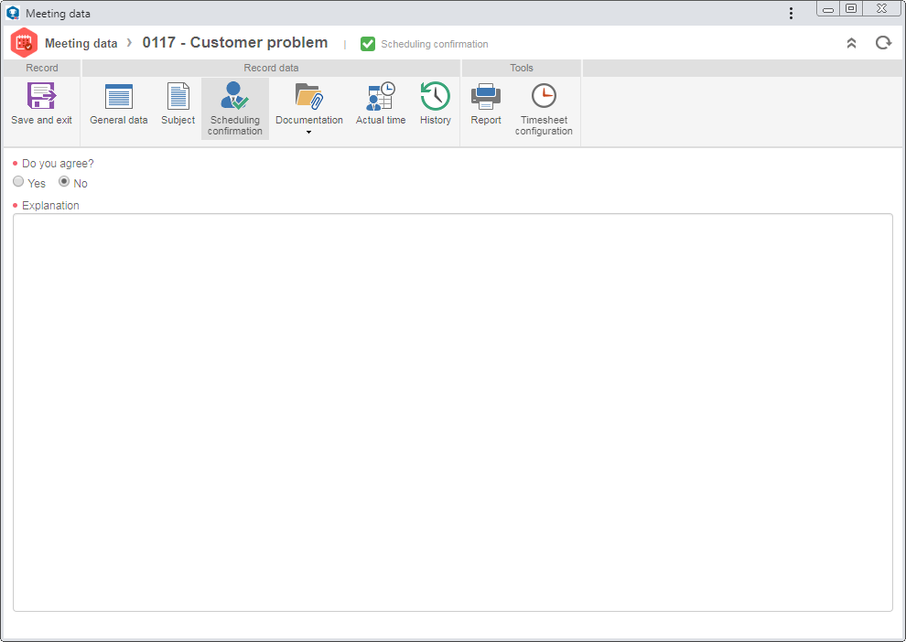Click the Explanation field label

pos(50,206)
